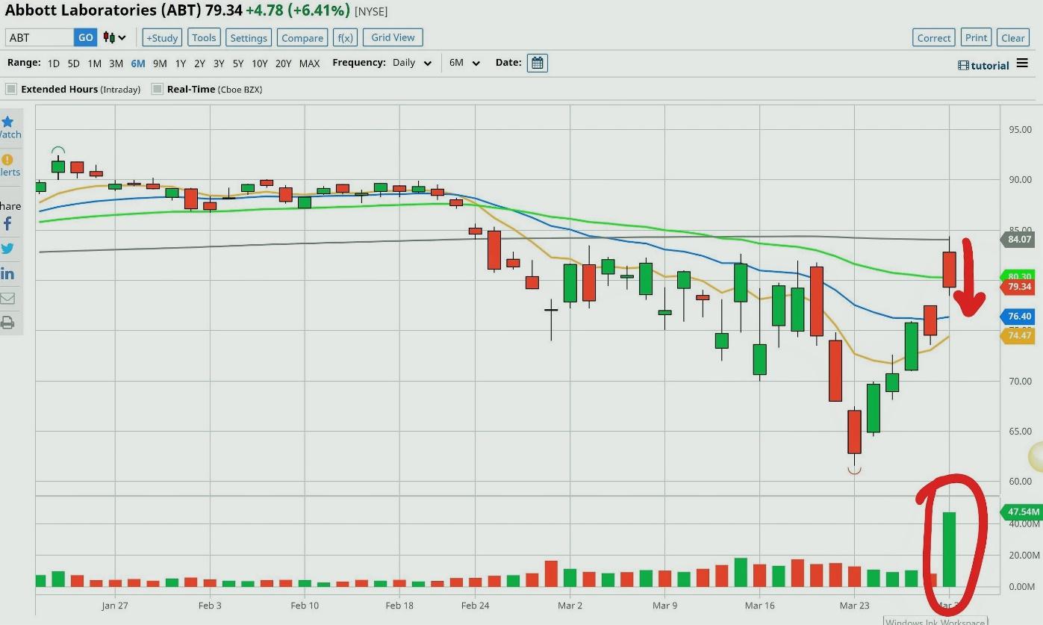Enable the Extended Hours checkbox

[x=11, y=89]
